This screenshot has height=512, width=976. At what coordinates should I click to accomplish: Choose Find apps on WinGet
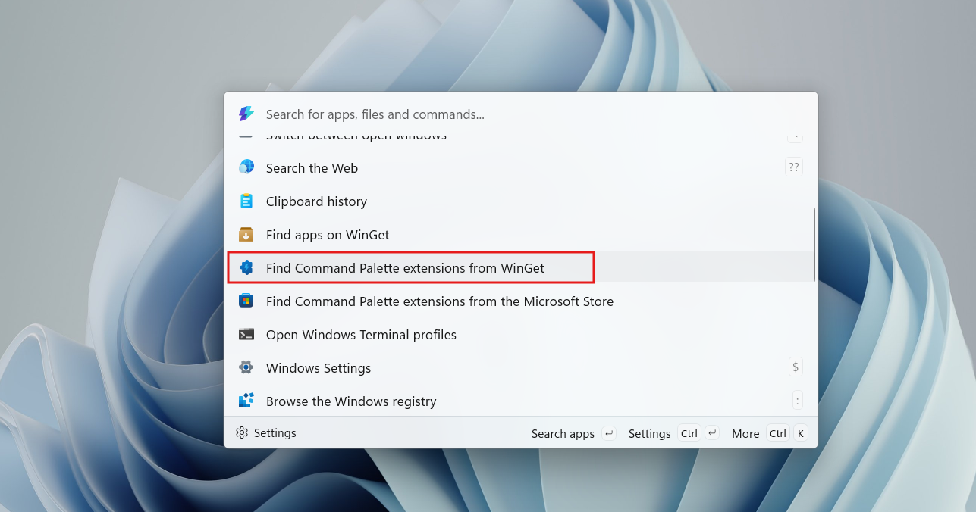pyautogui.click(x=328, y=235)
